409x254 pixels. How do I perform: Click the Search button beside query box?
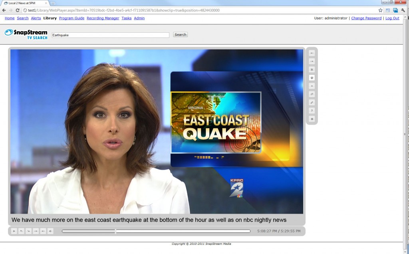tap(180, 35)
